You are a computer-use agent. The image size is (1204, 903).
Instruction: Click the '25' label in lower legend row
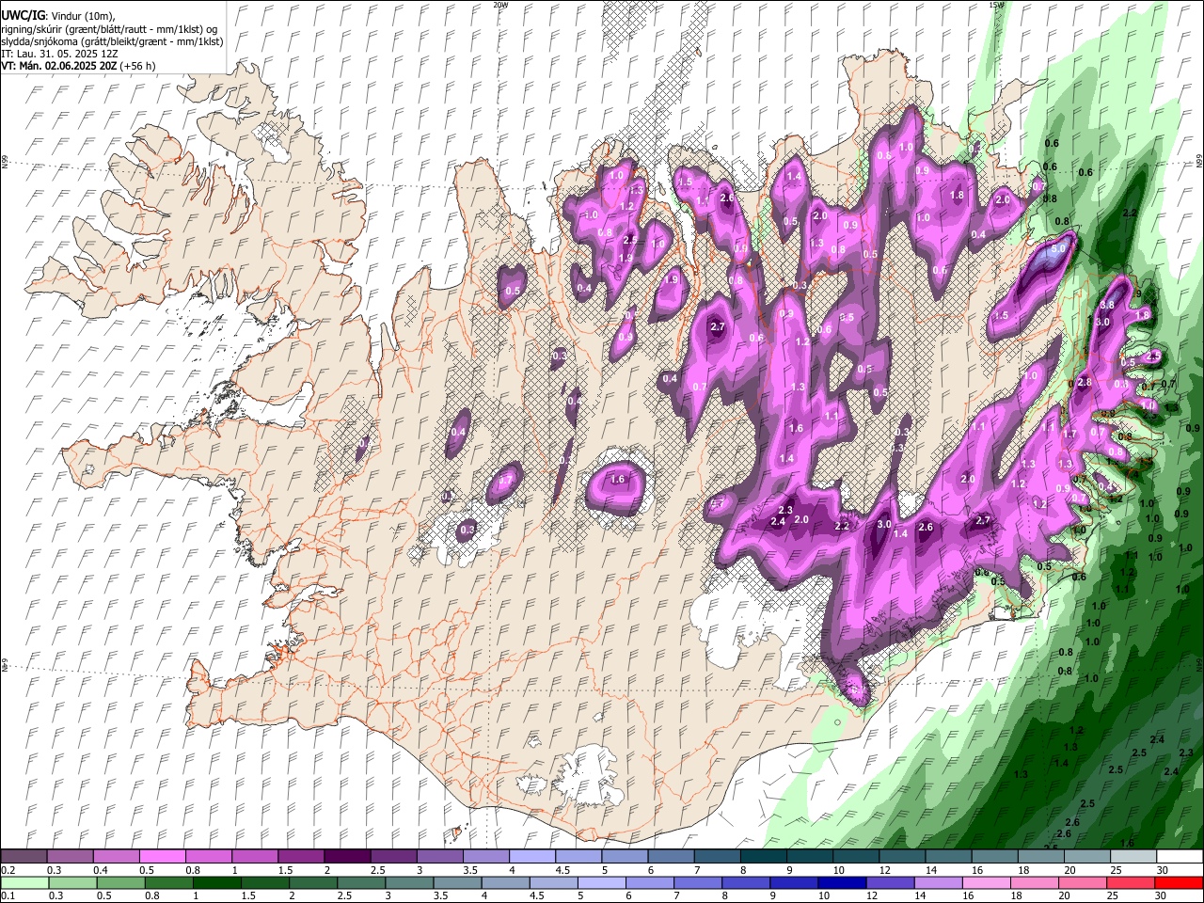[x=1115, y=896]
